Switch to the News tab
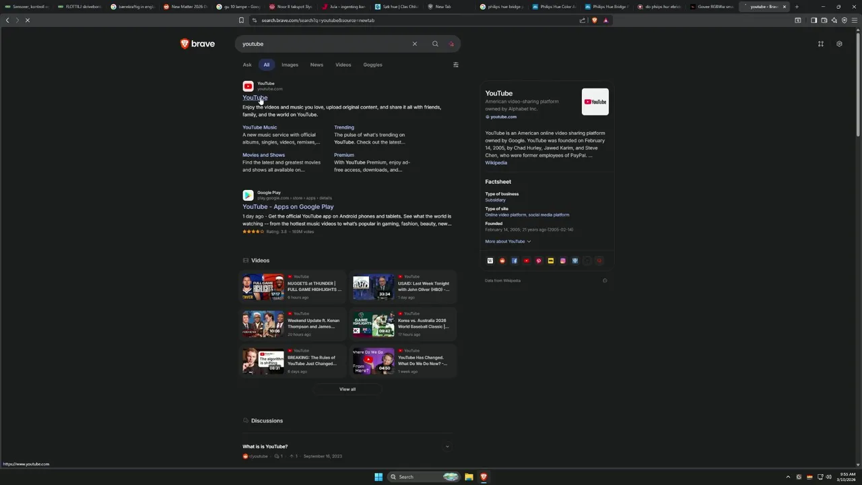Image resolution: width=862 pixels, height=485 pixels. coord(317,65)
